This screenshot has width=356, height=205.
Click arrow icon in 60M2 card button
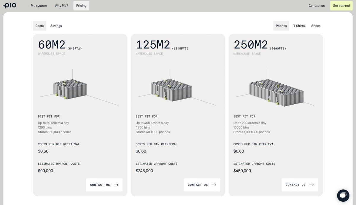(116, 185)
